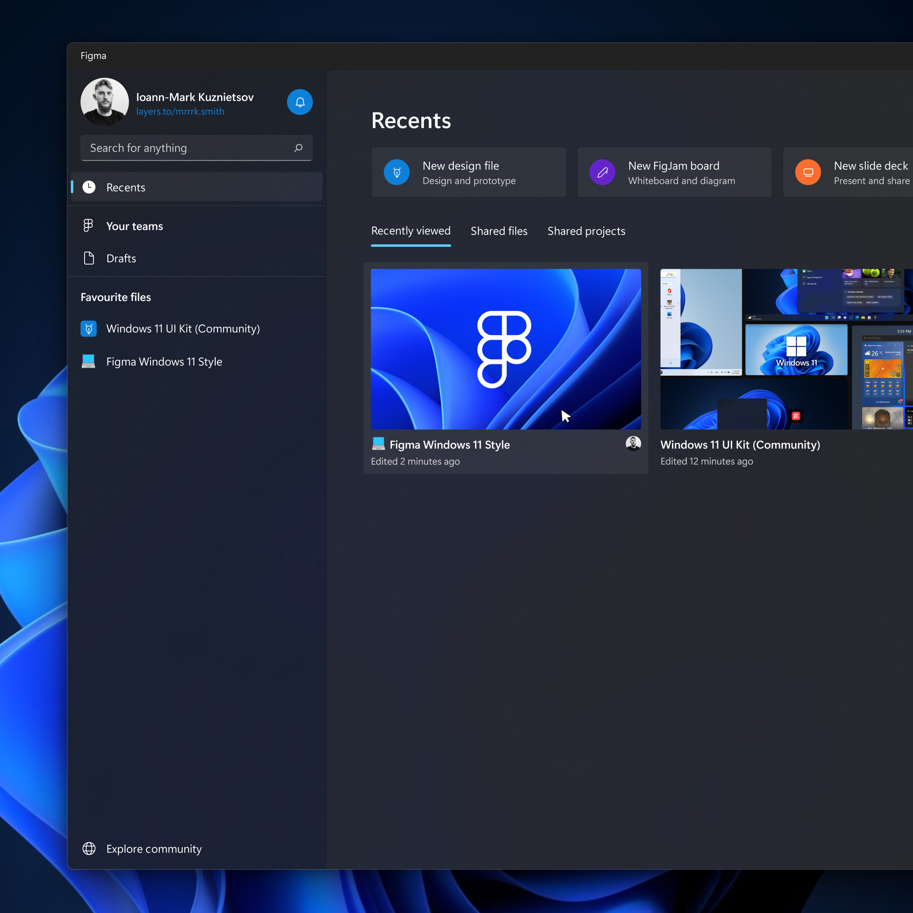913x913 pixels.
Task: Click the Search for anything field
Action: pyautogui.click(x=197, y=148)
